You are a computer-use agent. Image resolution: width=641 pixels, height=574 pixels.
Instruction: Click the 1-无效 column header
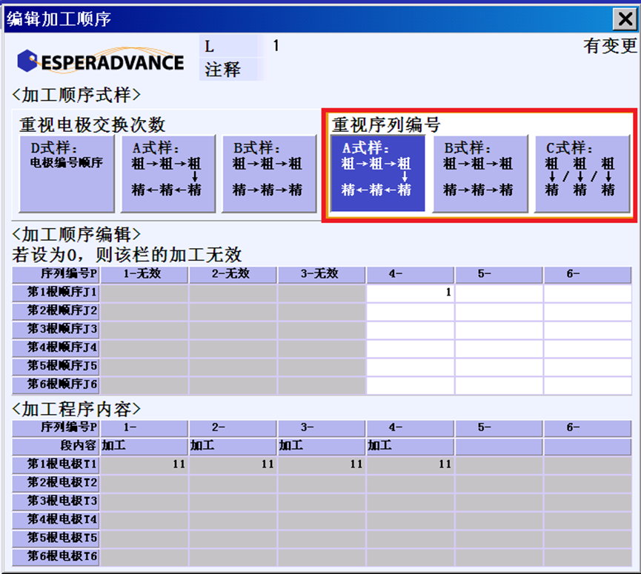(145, 274)
